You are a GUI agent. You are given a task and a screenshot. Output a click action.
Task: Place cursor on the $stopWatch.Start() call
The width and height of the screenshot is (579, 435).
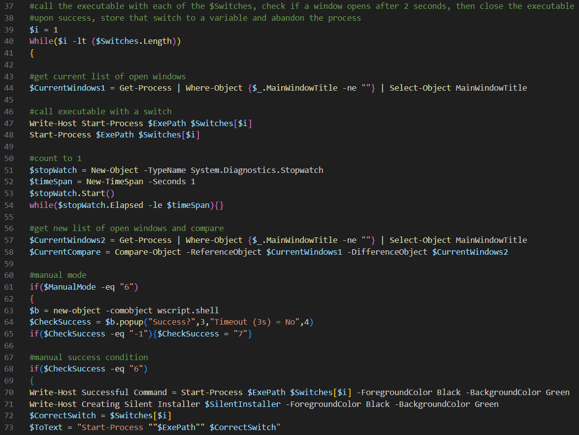click(x=71, y=193)
